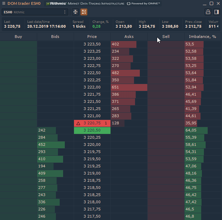Click the Asks column header
222x220 pixels.
[129, 37]
